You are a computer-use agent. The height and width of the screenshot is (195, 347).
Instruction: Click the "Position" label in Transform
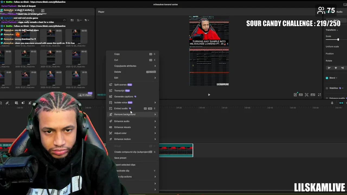(330, 54)
